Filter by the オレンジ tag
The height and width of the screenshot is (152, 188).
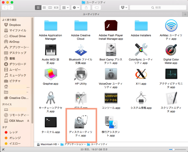click(x=15, y=138)
